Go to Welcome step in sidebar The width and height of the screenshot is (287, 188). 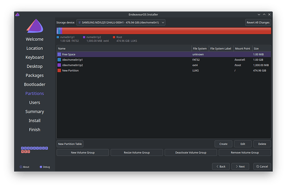35,39
